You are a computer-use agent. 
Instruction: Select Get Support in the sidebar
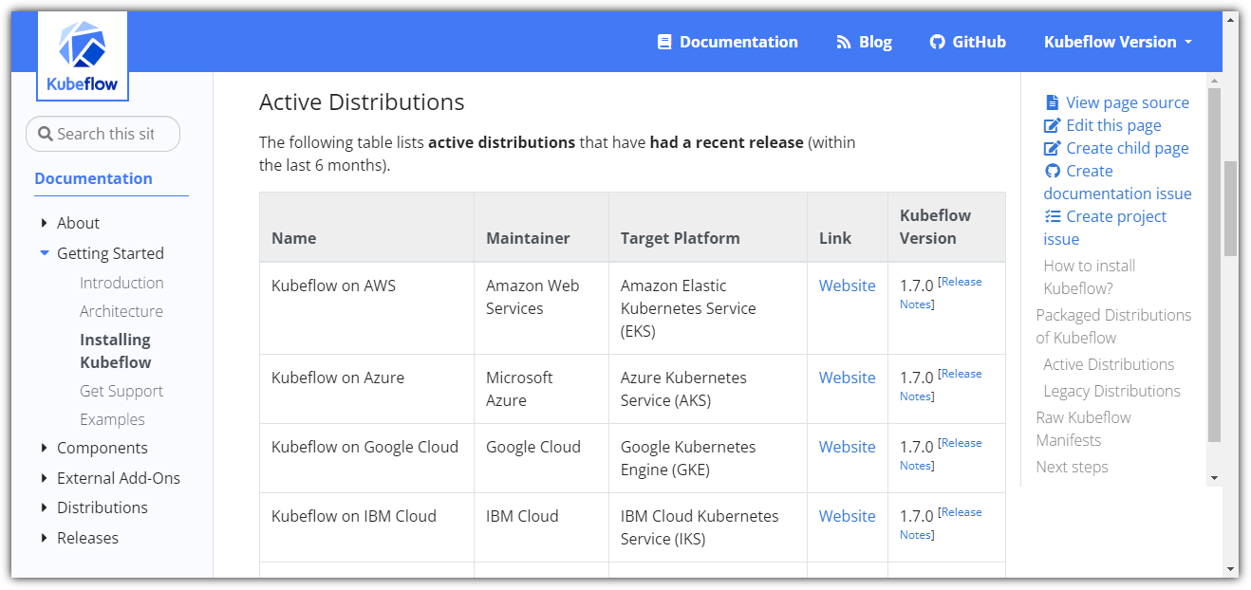tap(121, 391)
